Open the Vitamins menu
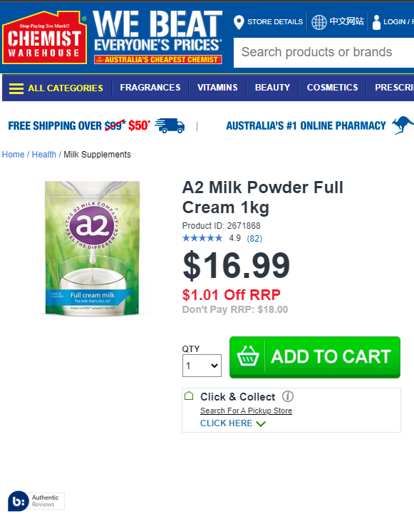 pyautogui.click(x=217, y=88)
